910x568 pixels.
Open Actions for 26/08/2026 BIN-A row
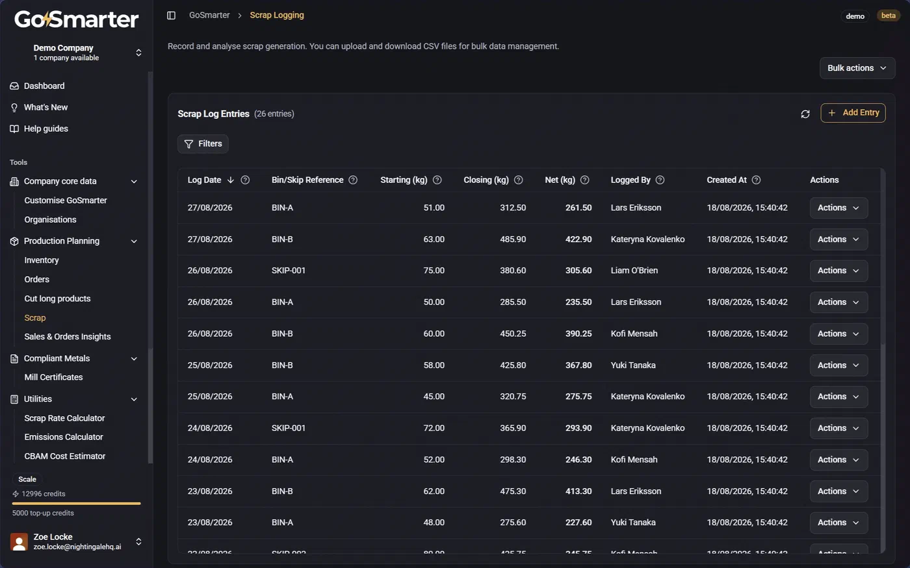(x=838, y=303)
